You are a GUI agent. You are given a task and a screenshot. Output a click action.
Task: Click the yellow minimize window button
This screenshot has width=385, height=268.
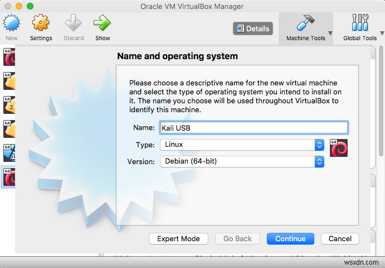[x=19, y=6]
